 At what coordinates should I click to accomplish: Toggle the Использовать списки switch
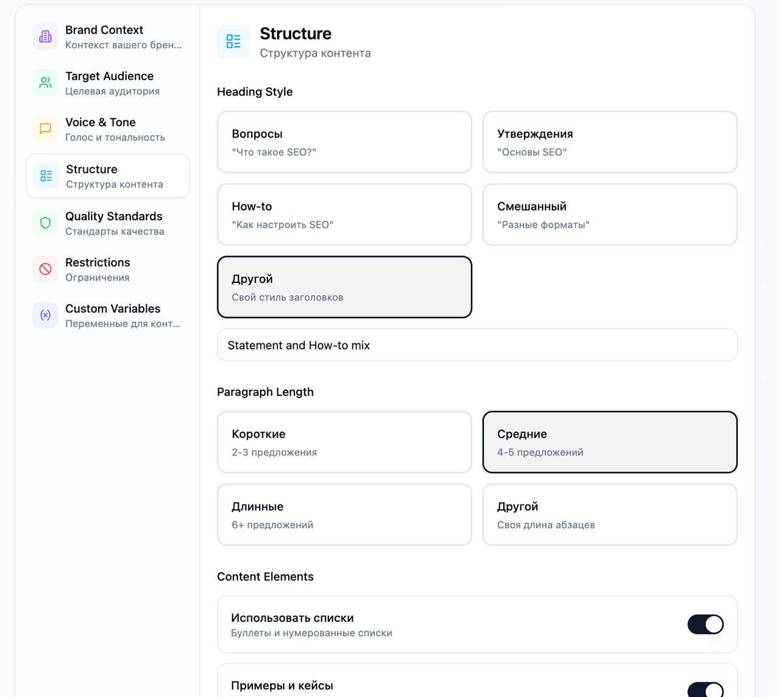pyautogui.click(x=705, y=624)
